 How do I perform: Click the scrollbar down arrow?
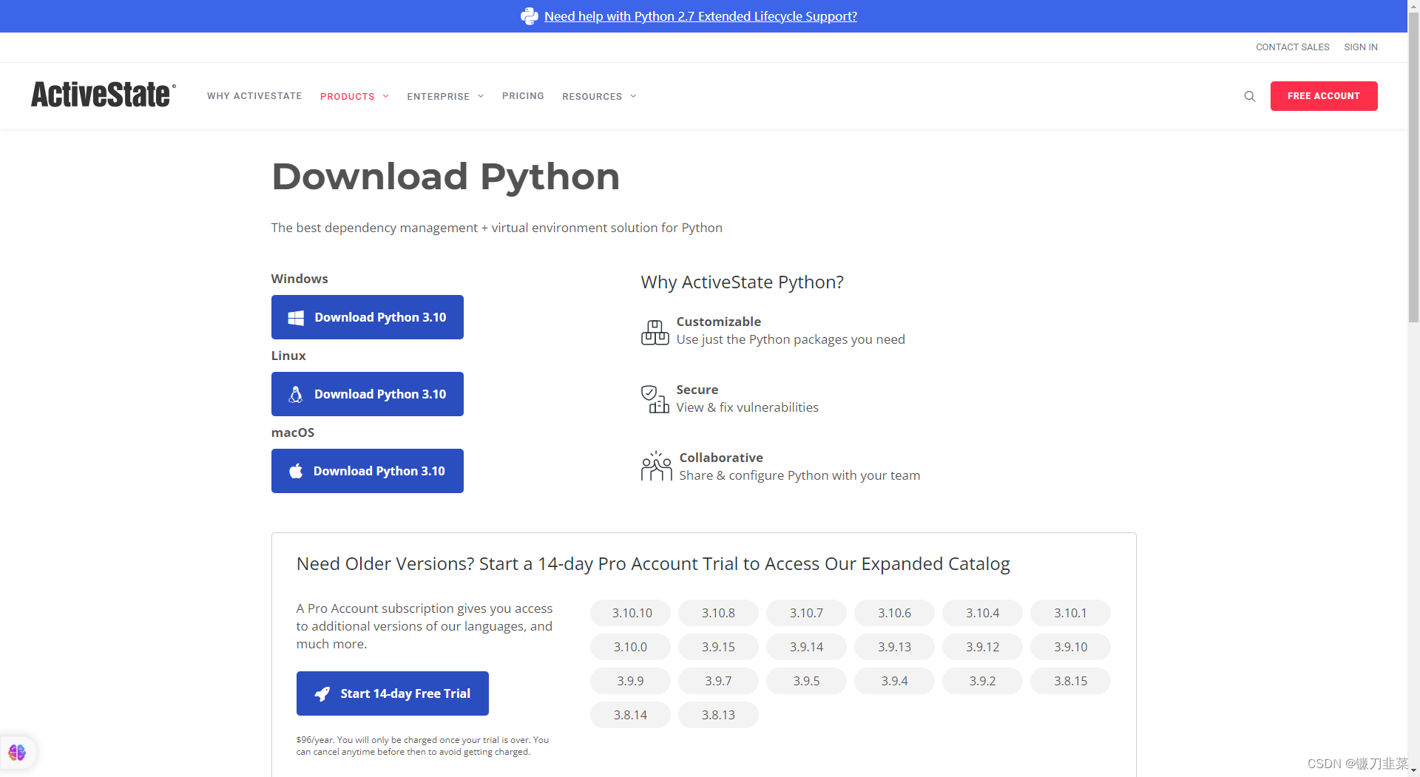pos(1413,771)
